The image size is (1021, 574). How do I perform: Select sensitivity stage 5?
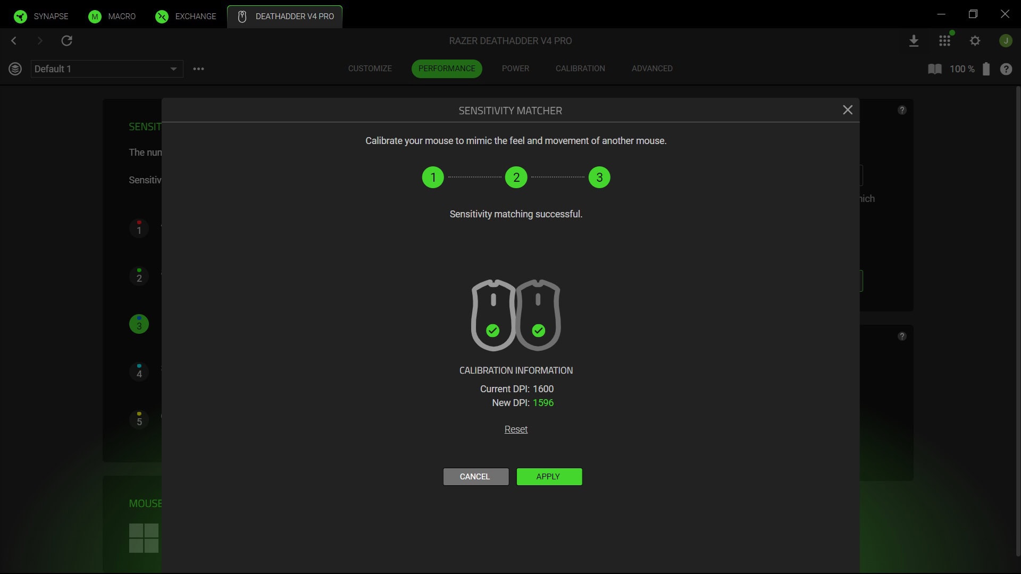(x=139, y=420)
